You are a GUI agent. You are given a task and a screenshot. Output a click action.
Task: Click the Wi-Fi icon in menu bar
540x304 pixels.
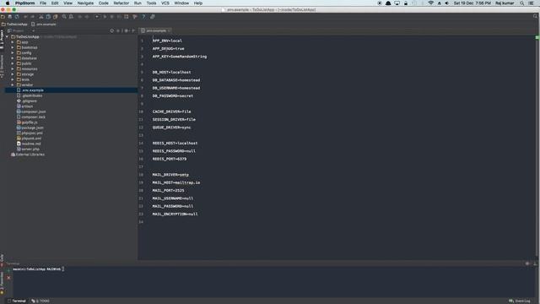pos(431,3)
